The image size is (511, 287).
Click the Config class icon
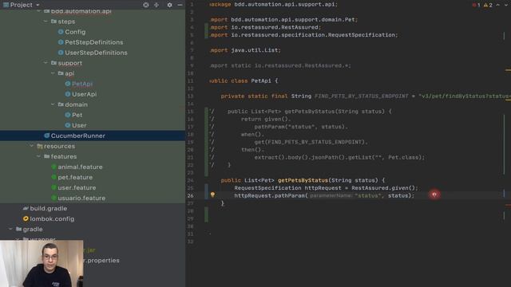pyautogui.click(x=61, y=32)
